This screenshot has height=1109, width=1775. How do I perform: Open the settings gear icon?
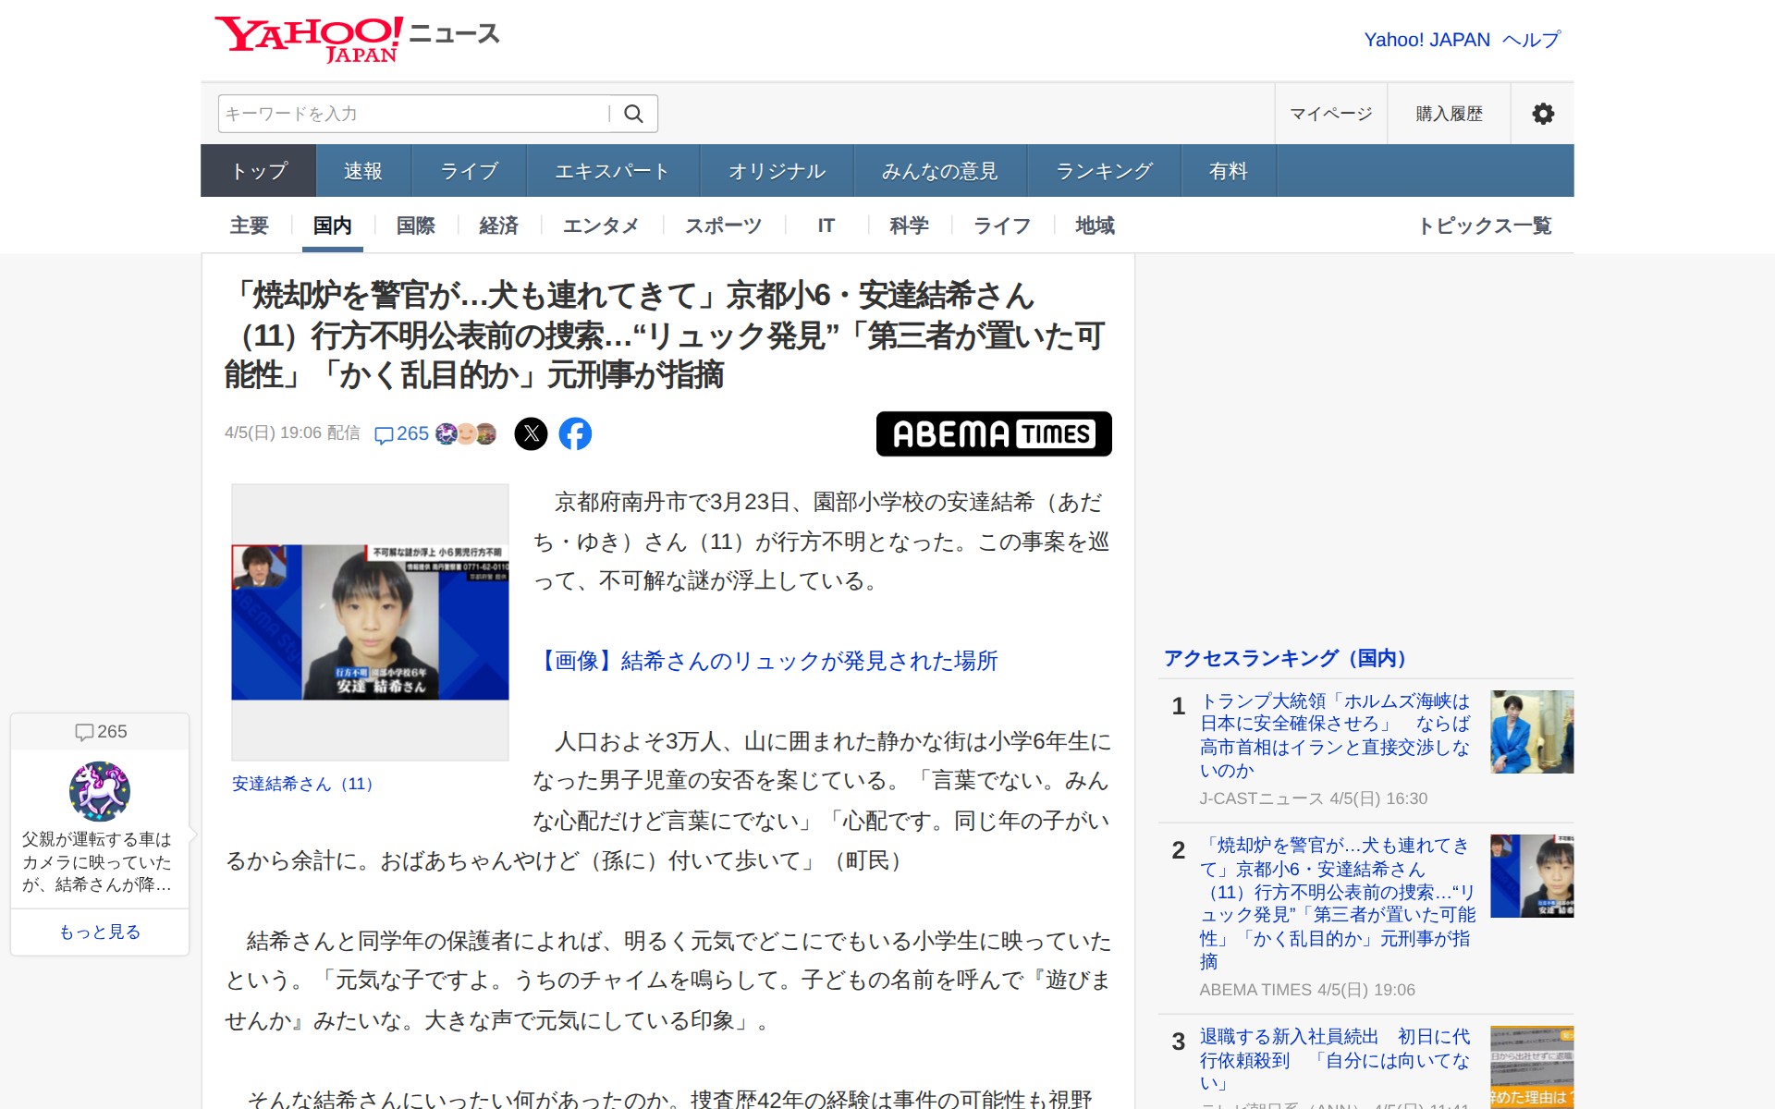coord(1542,114)
